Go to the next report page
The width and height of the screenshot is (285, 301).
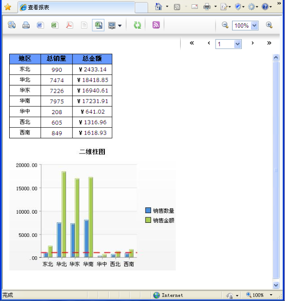(252, 43)
